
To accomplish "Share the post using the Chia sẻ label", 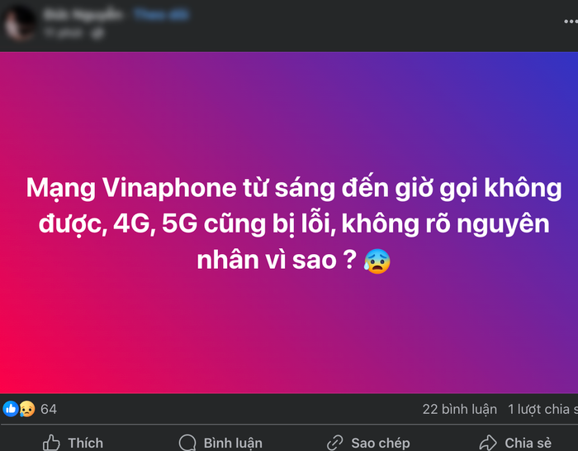I will (x=528, y=443).
